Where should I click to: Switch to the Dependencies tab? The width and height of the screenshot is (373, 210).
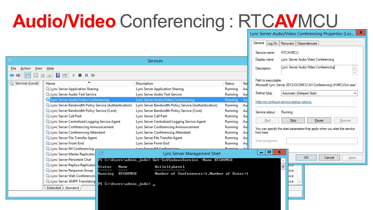click(307, 43)
